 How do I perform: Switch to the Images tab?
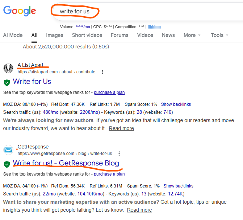[x=54, y=35]
